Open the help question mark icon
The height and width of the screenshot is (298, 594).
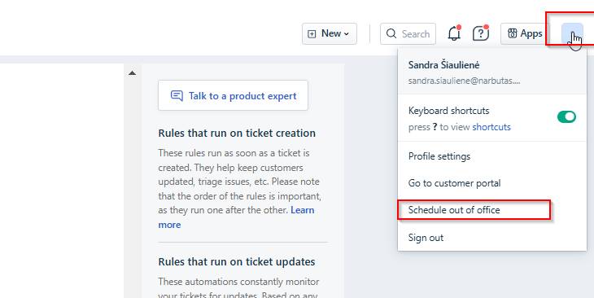coord(481,33)
